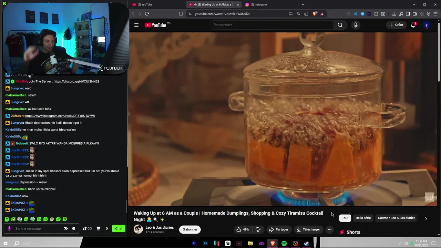Select the Tout filter chip
This screenshot has height=248, width=441.
(345, 218)
